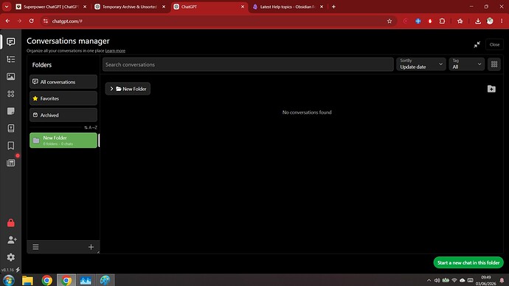Click the add-user invite sidebar icon
509x286 pixels.
12,239
